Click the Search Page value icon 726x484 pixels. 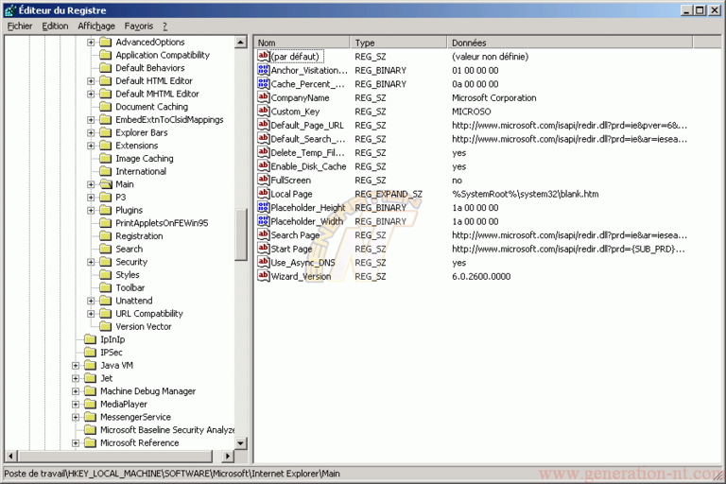coord(264,234)
